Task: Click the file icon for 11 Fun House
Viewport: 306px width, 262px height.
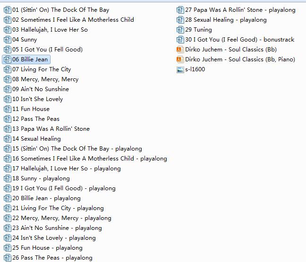Action: coord(8,109)
